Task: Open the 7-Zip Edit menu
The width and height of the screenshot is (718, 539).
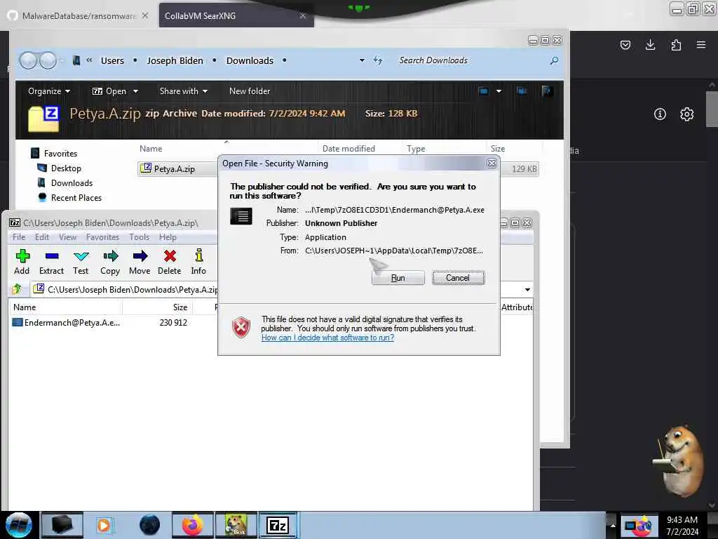Action: tap(41, 237)
